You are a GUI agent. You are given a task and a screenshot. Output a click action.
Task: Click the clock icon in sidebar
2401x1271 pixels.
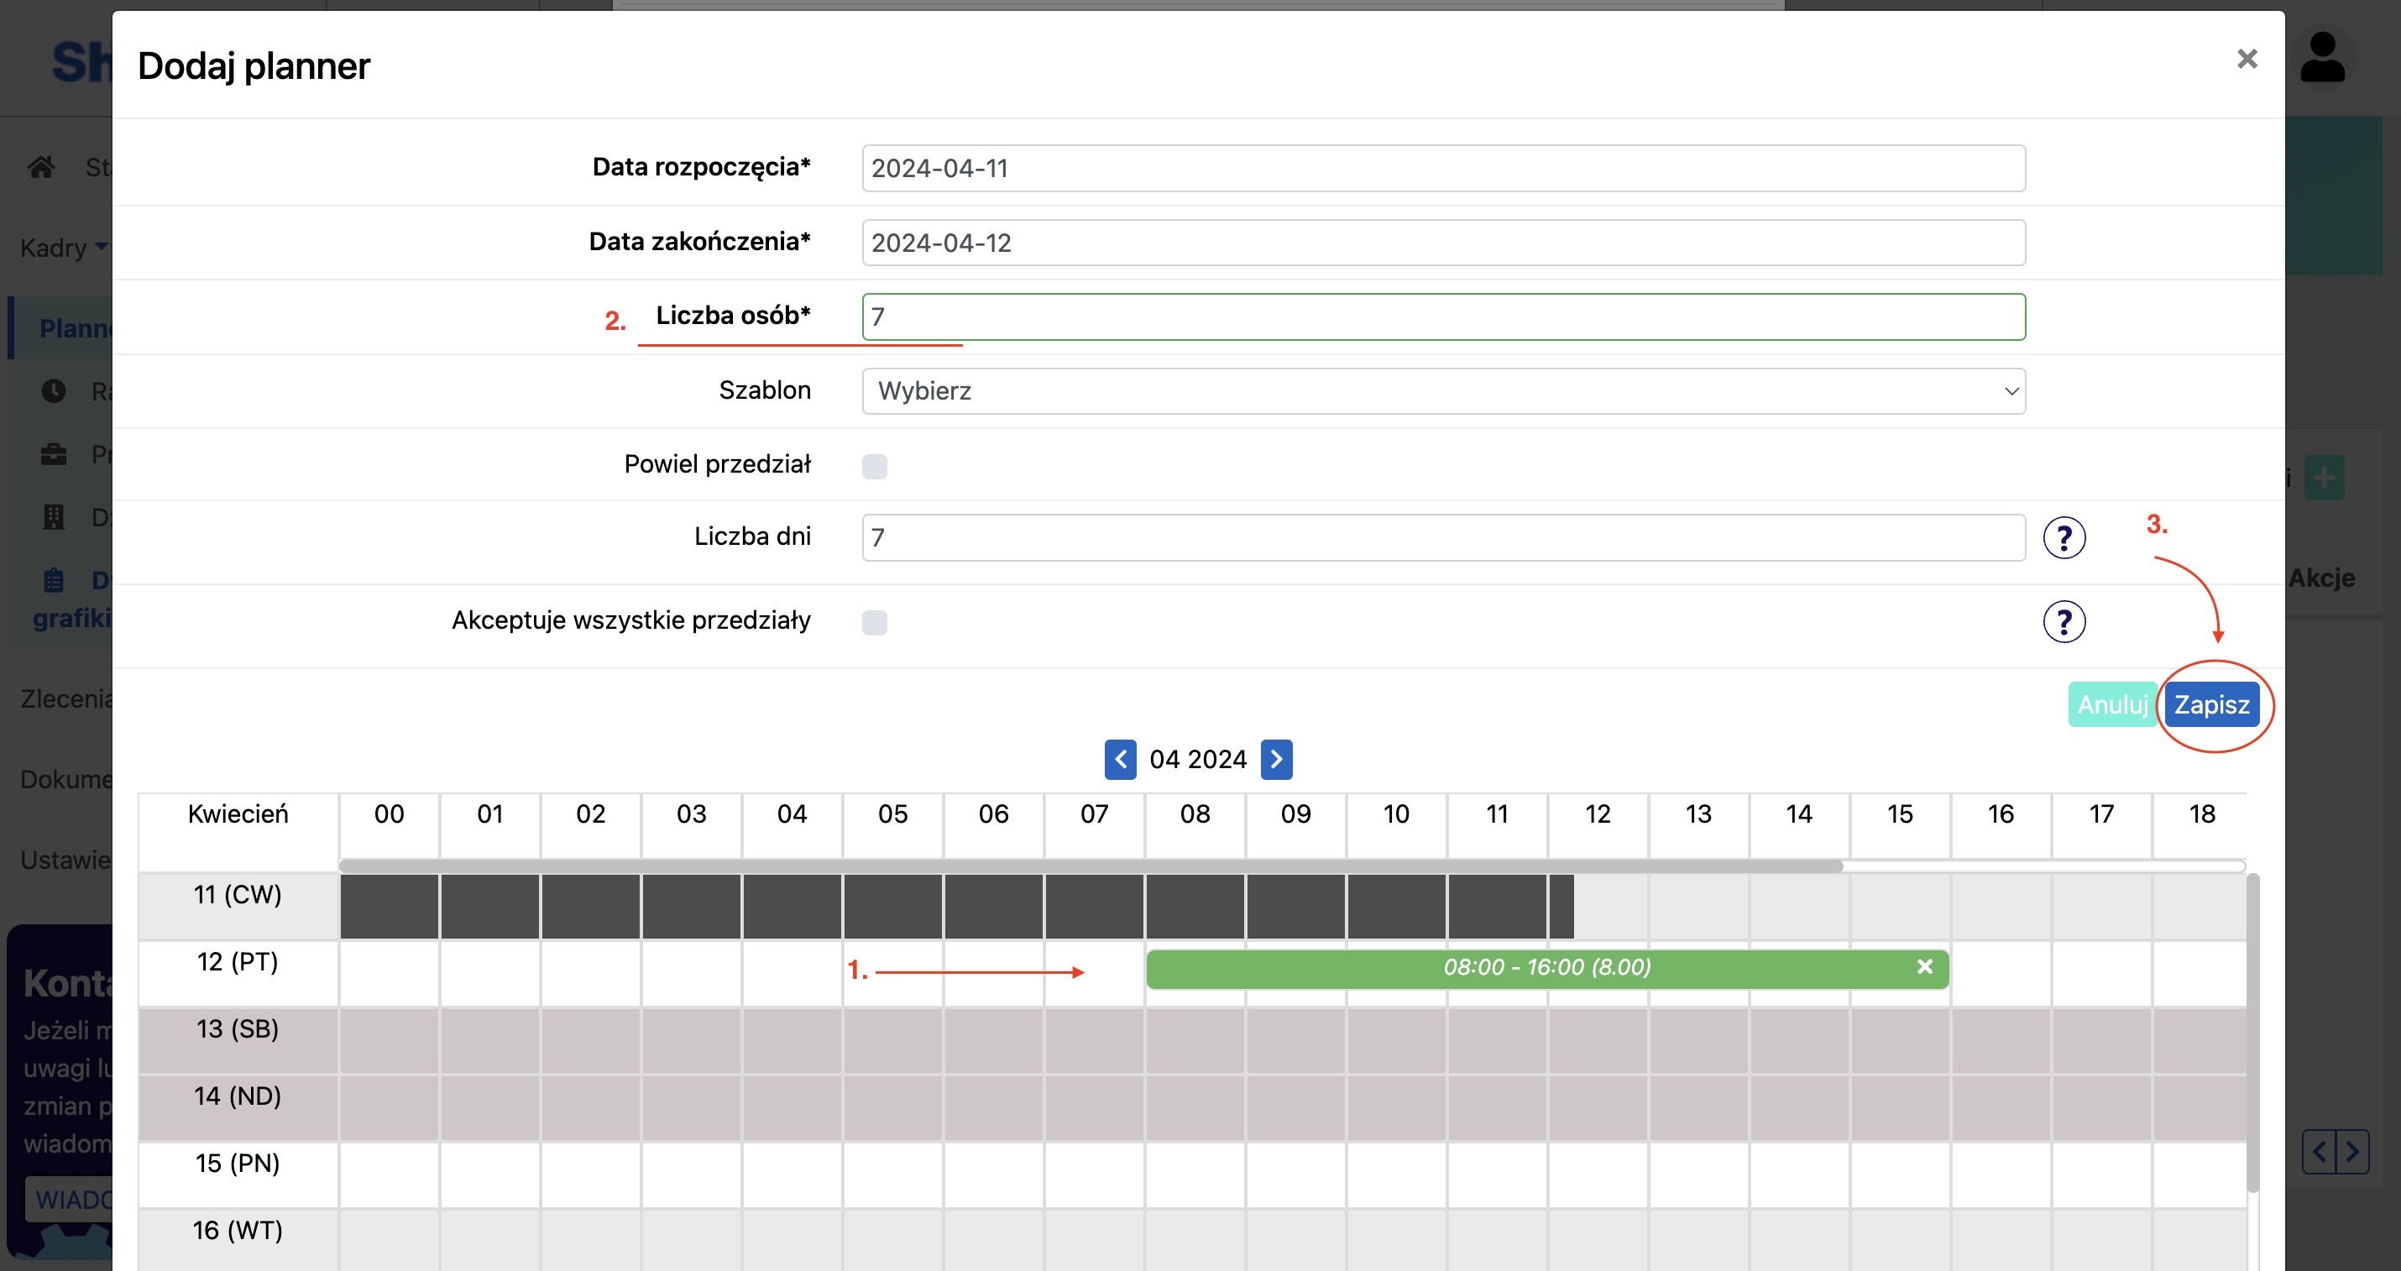coord(54,391)
